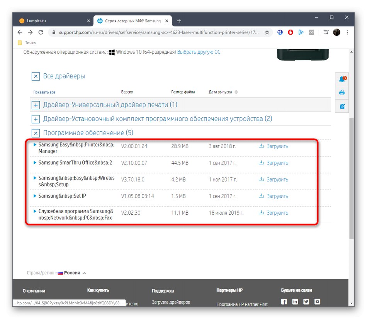This screenshot has width=367, height=319.
Task: Go forward in browser history
Action: pos(31,32)
